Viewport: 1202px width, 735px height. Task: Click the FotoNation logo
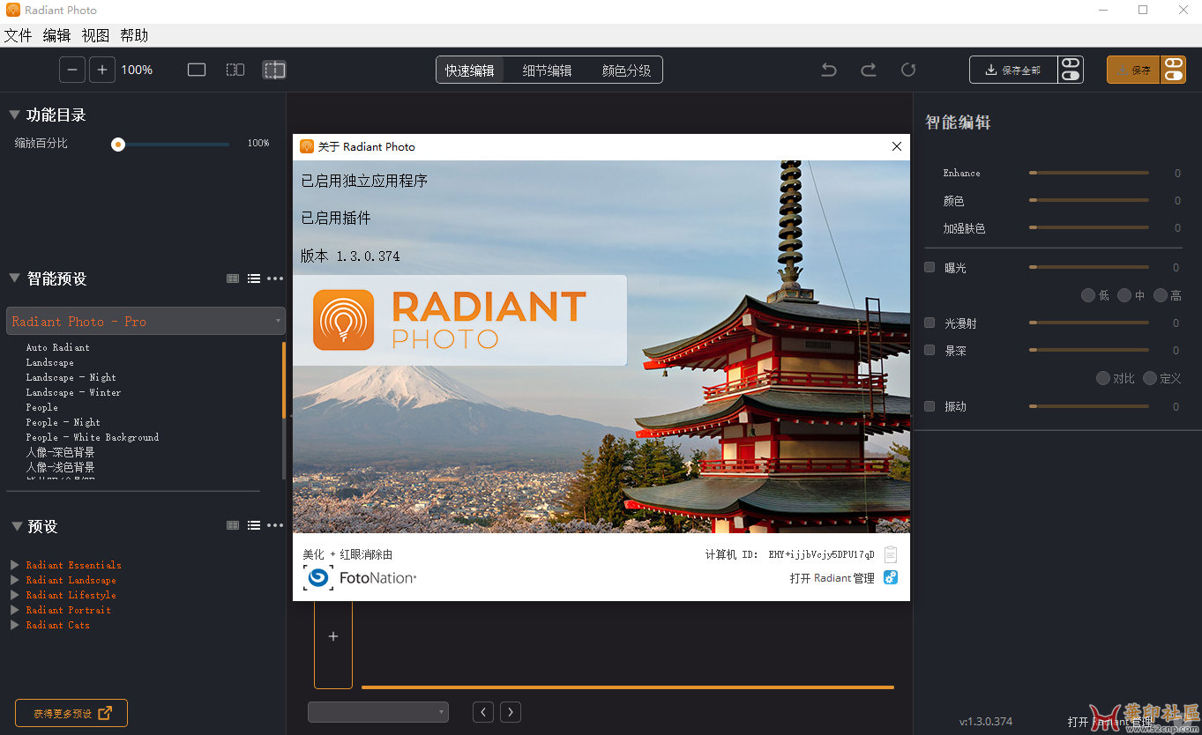[360, 578]
